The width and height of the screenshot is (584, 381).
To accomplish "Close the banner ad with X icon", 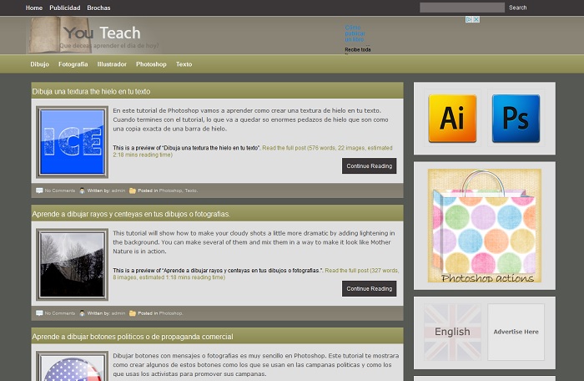I will coord(476,19).
